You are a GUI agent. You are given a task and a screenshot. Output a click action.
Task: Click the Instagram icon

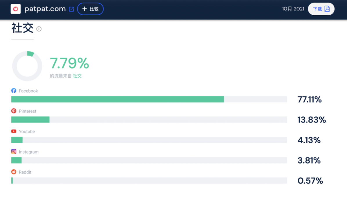(x=14, y=151)
